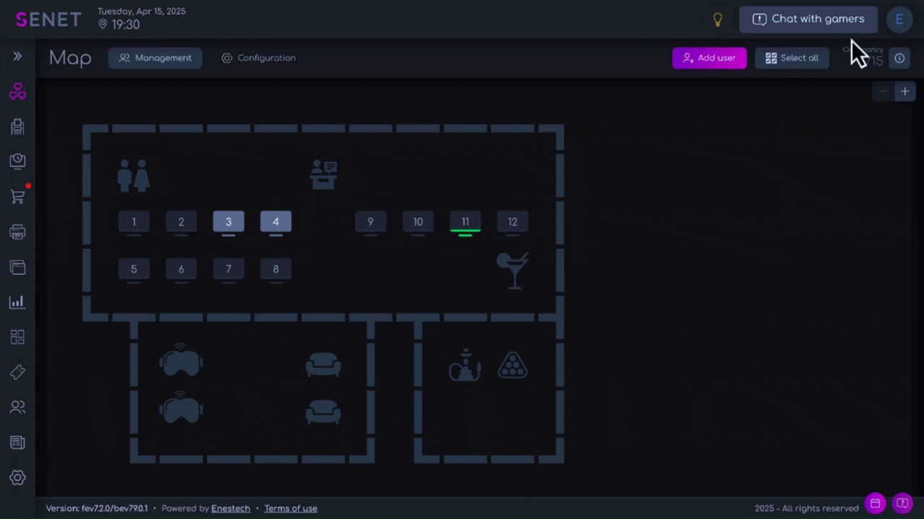
Task: Select active computer 11 on the map
Action: tap(465, 222)
